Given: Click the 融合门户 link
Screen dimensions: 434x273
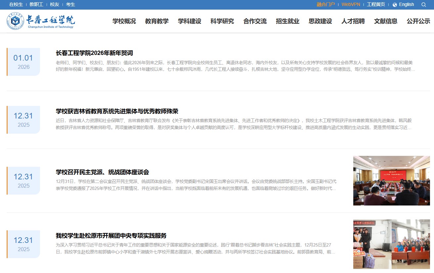Looking at the screenshot, I should [x=325, y=4].
